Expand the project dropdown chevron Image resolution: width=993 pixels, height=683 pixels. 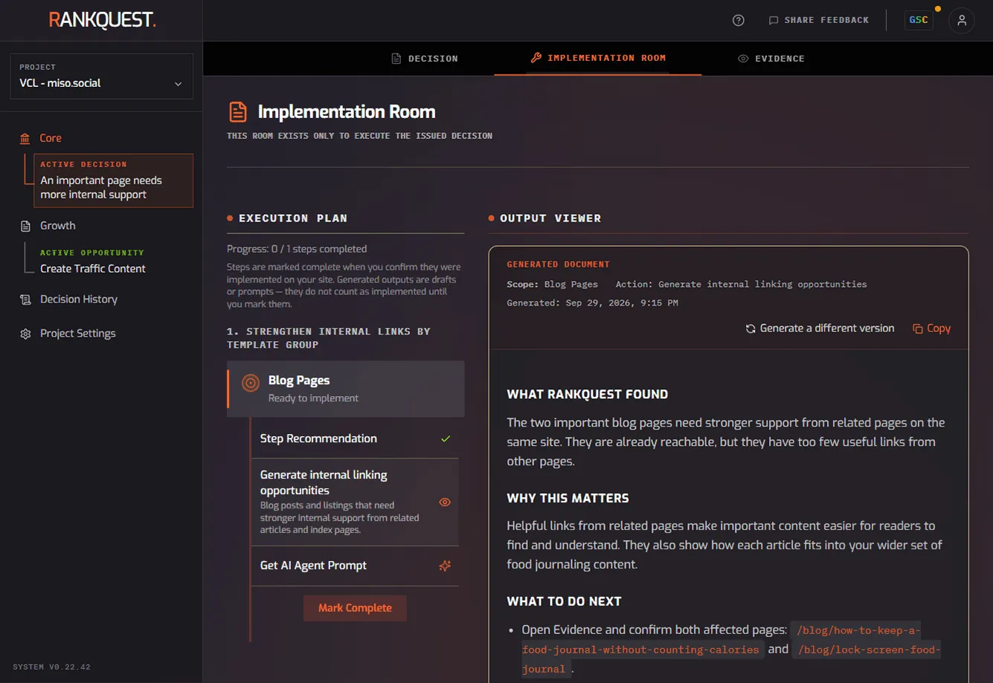click(179, 84)
